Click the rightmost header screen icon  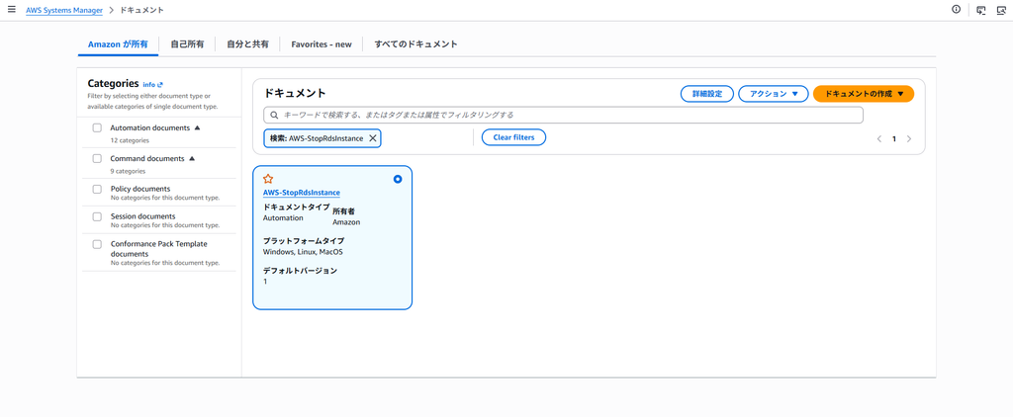[1001, 10]
